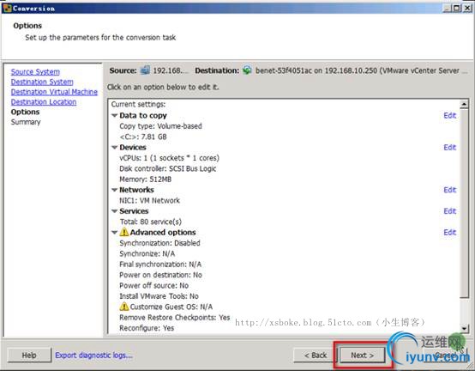Click the settings list scrollbar thumb

coord(464,204)
